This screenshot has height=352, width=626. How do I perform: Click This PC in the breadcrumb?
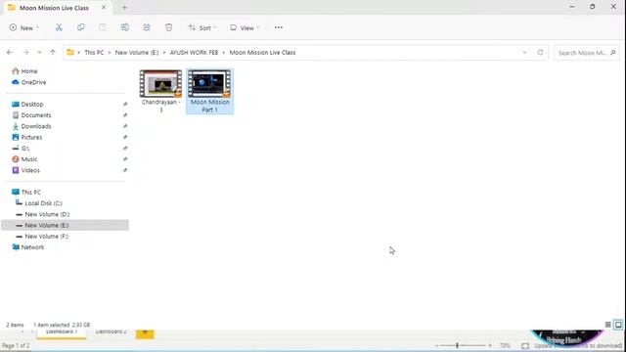tap(94, 52)
